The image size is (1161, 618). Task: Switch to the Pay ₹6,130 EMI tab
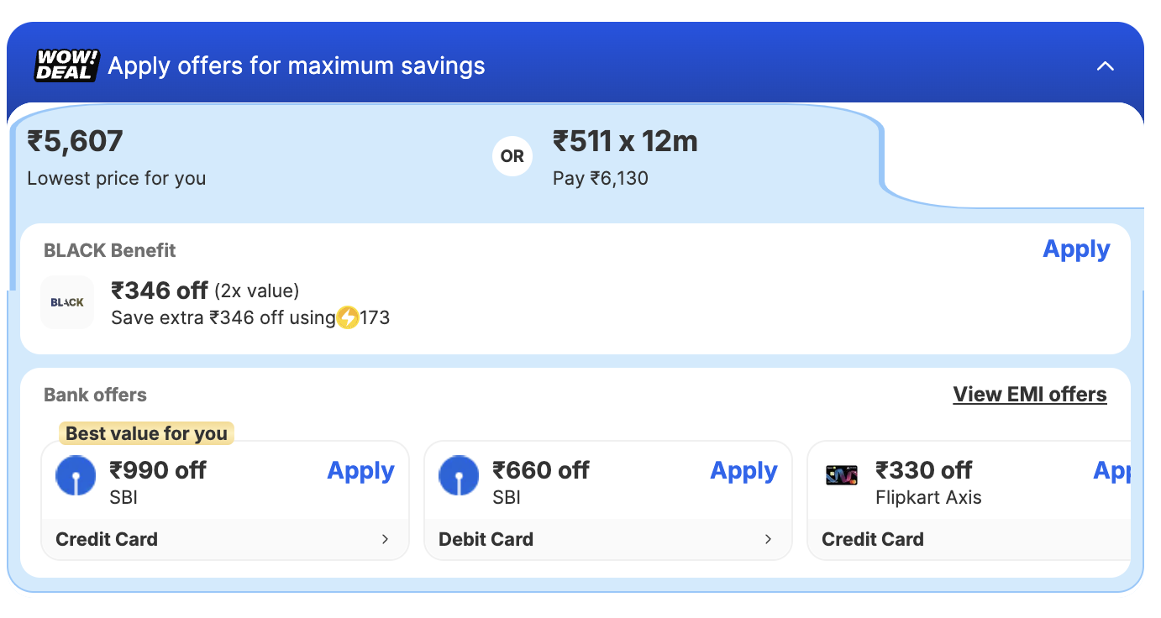(602, 178)
